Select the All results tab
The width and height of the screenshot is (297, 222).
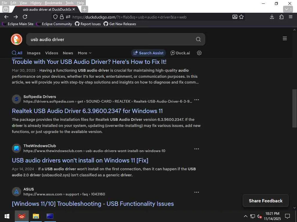pos(17,53)
